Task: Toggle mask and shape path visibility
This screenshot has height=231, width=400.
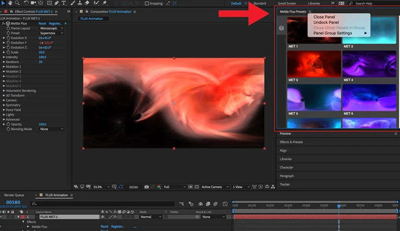Action: pos(121,187)
